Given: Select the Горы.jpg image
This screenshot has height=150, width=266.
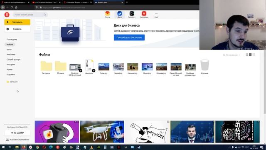Looking at the screenshot, I should (104, 68).
